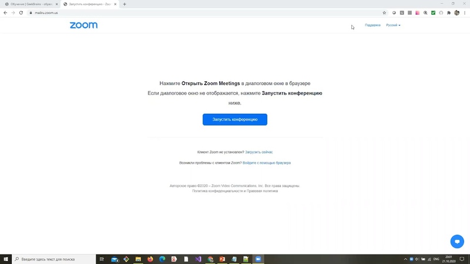Screen dimensions: 470x264
Task: Click the Windows taskbar search box
Action: [54, 259]
